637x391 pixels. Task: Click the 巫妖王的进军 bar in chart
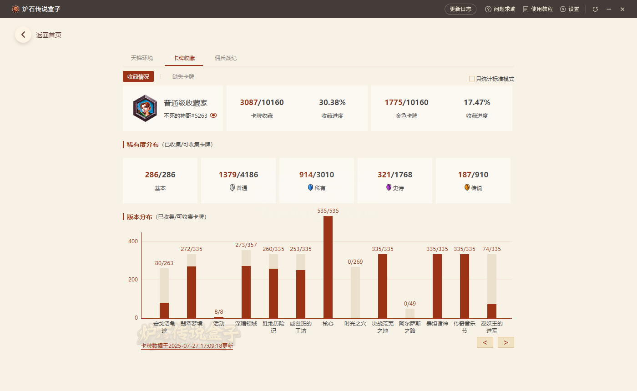tap(492, 286)
